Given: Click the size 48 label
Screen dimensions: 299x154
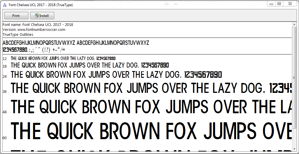Looking at the screenshot, I should tap(5, 112).
